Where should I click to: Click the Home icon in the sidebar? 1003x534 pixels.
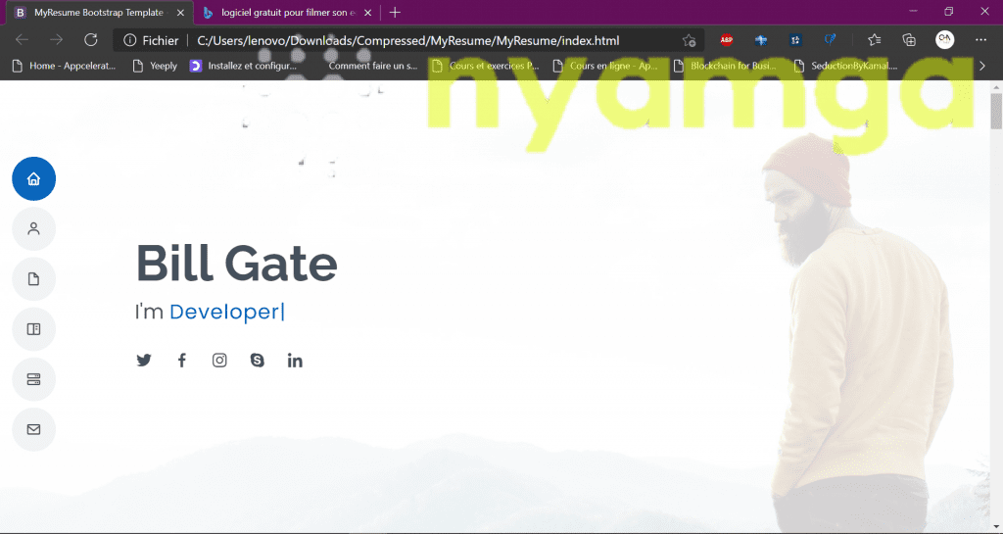(x=33, y=179)
